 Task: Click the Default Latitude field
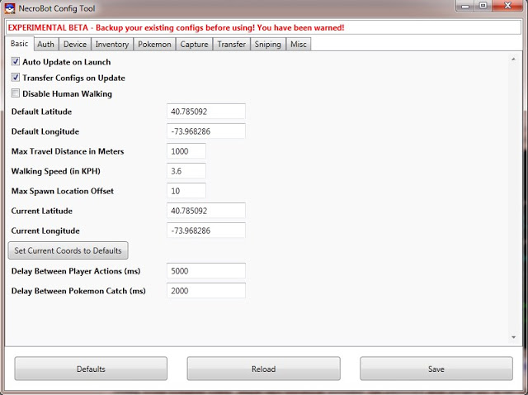(x=206, y=112)
